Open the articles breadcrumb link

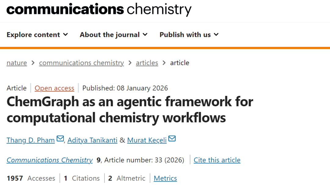click(147, 63)
